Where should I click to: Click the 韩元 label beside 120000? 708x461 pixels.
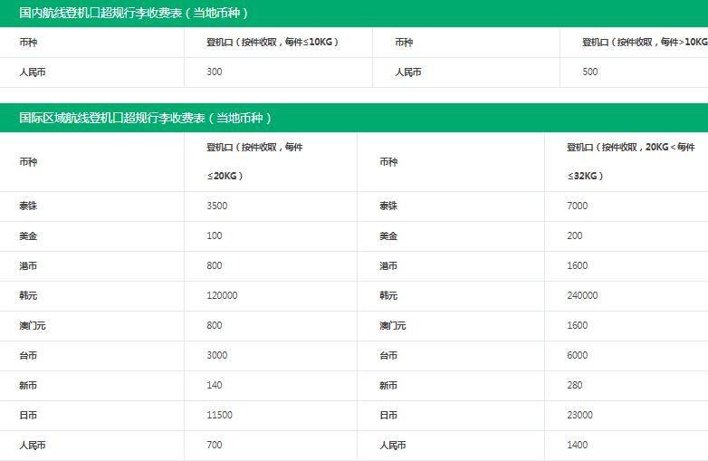click(x=28, y=296)
